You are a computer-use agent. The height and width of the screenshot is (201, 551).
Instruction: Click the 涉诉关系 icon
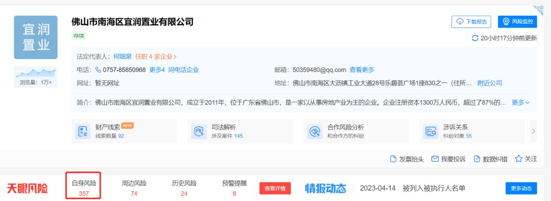pyautogui.click(x=431, y=132)
